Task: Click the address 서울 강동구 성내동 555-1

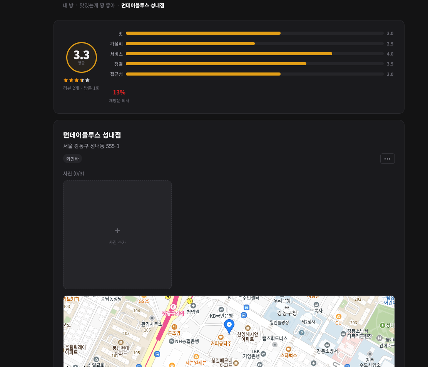Action: tap(91, 146)
